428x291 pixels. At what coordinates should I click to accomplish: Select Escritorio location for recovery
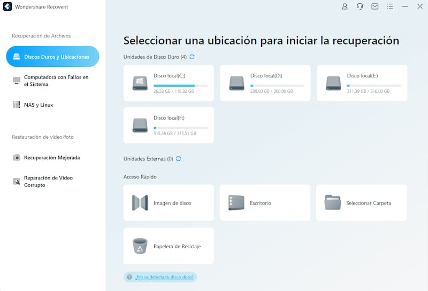point(265,203)
